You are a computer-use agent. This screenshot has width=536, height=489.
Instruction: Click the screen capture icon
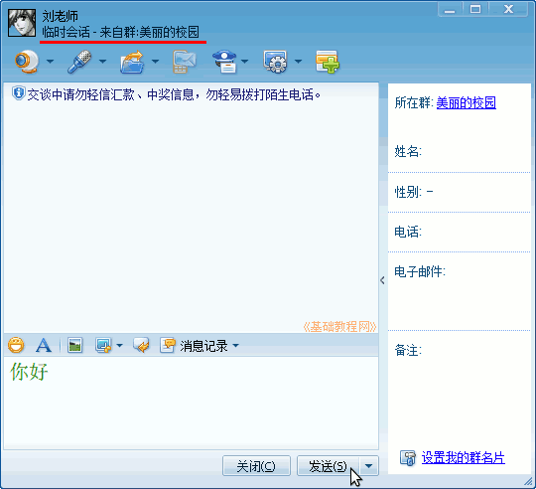coord(103,345)
